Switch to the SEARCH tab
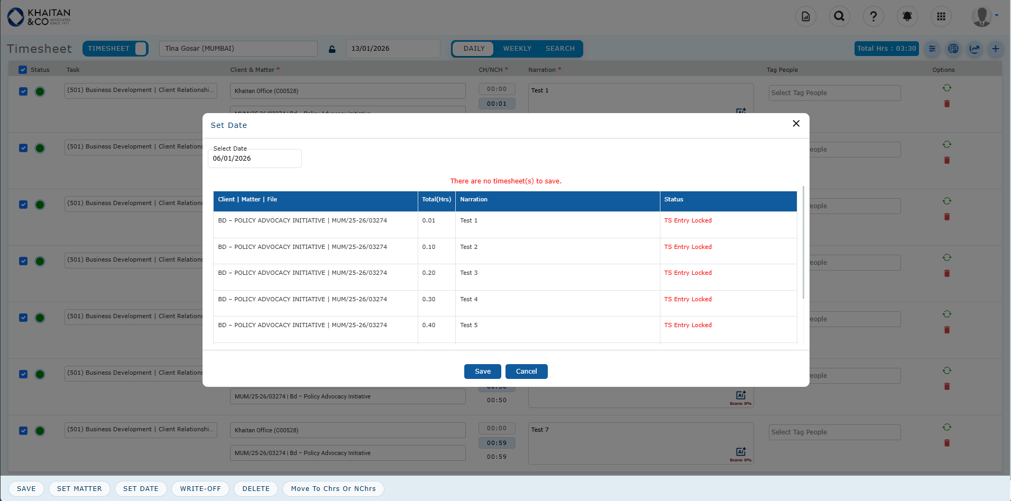 559,49
